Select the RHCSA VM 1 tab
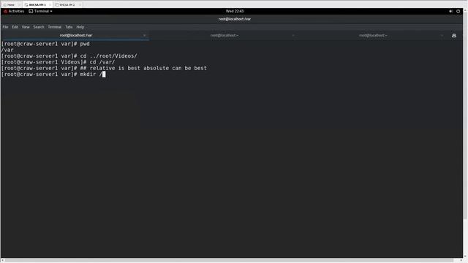 tap(37, 5)
